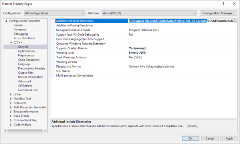
Task: Click the Level3 (/W3) value
Action: [x=138, y=53]
